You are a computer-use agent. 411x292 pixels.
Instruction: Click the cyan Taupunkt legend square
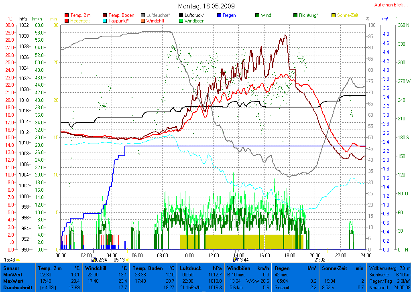[x=105, y=21]
